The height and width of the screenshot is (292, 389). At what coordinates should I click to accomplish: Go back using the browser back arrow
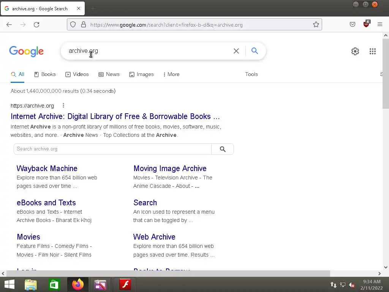[x=9, y=25]
